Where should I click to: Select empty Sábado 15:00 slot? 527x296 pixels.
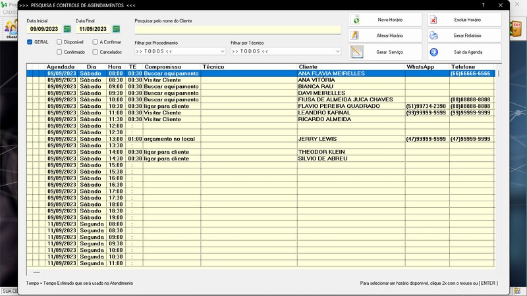(260, 165)
